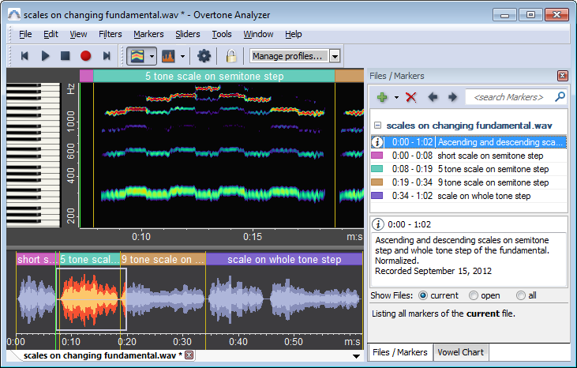Click 5 tone scal... marker in overview
Image resolution: width=577 pixels, height=368 pixels.
[x=89, y=259]
